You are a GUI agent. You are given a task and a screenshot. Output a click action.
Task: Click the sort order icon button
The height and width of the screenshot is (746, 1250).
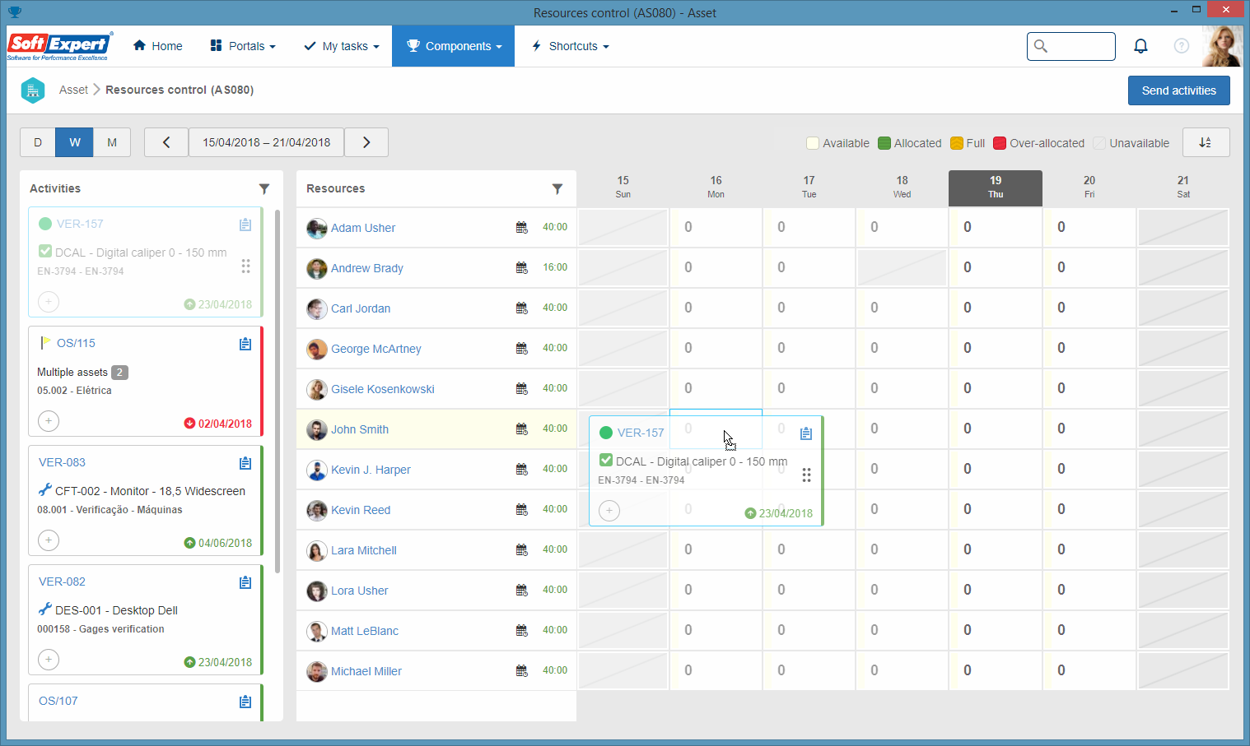(1206, 142)
